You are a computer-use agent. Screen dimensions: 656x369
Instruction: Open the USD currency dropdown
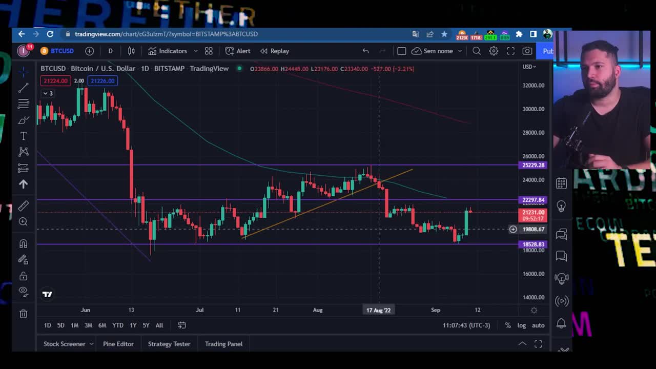[529, 67]
